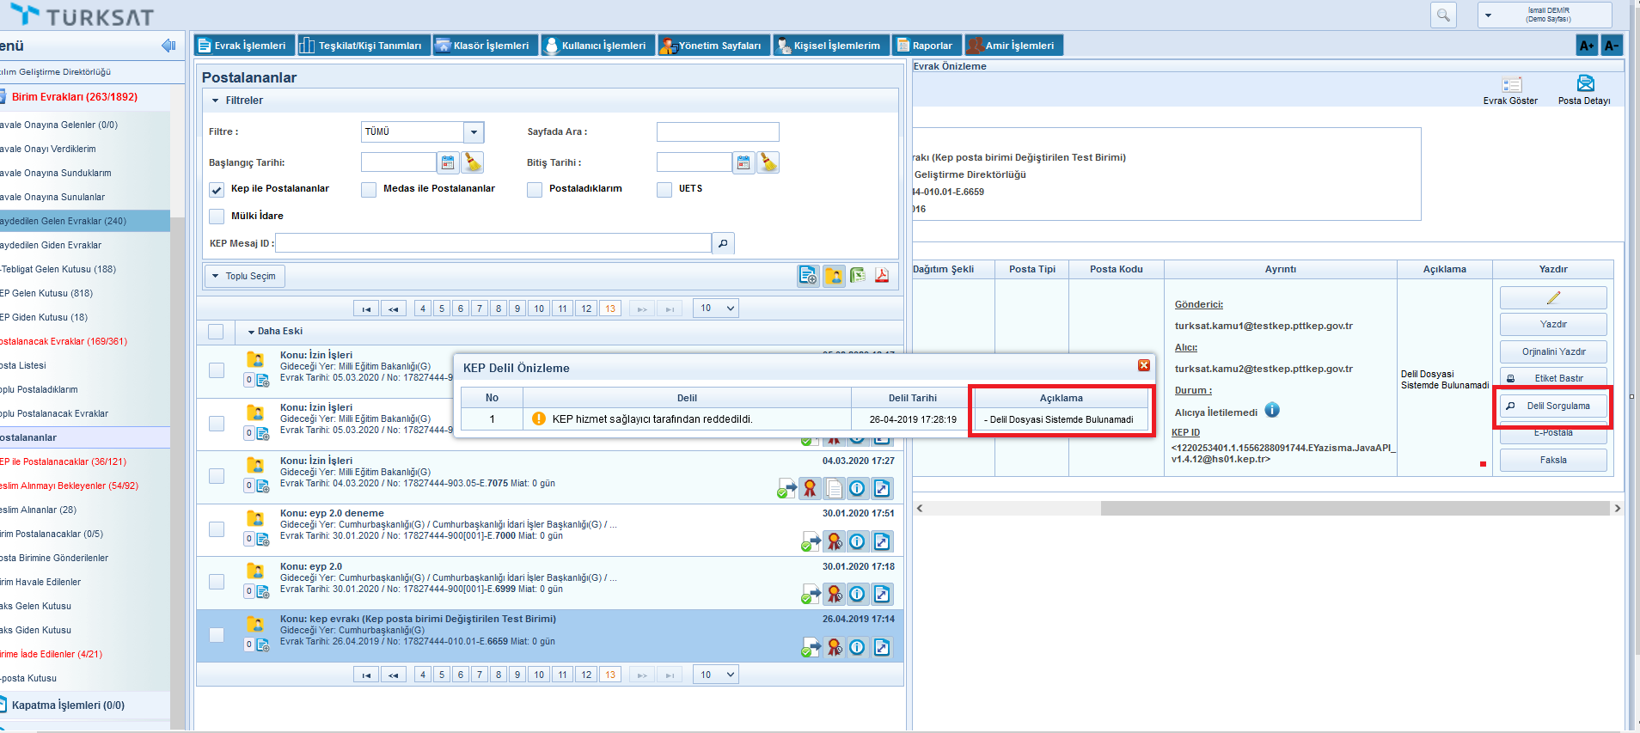Open Başlangıç Tarihi calendar picker
Image resolution: width=1640 pixels, height=733 pixels.
pos(447,162)
